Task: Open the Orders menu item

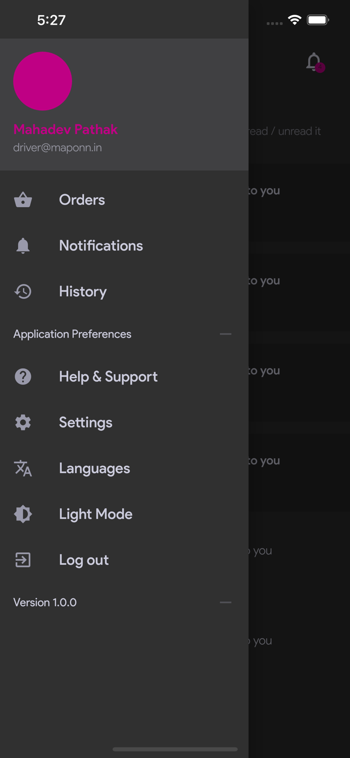Action: 82,200
